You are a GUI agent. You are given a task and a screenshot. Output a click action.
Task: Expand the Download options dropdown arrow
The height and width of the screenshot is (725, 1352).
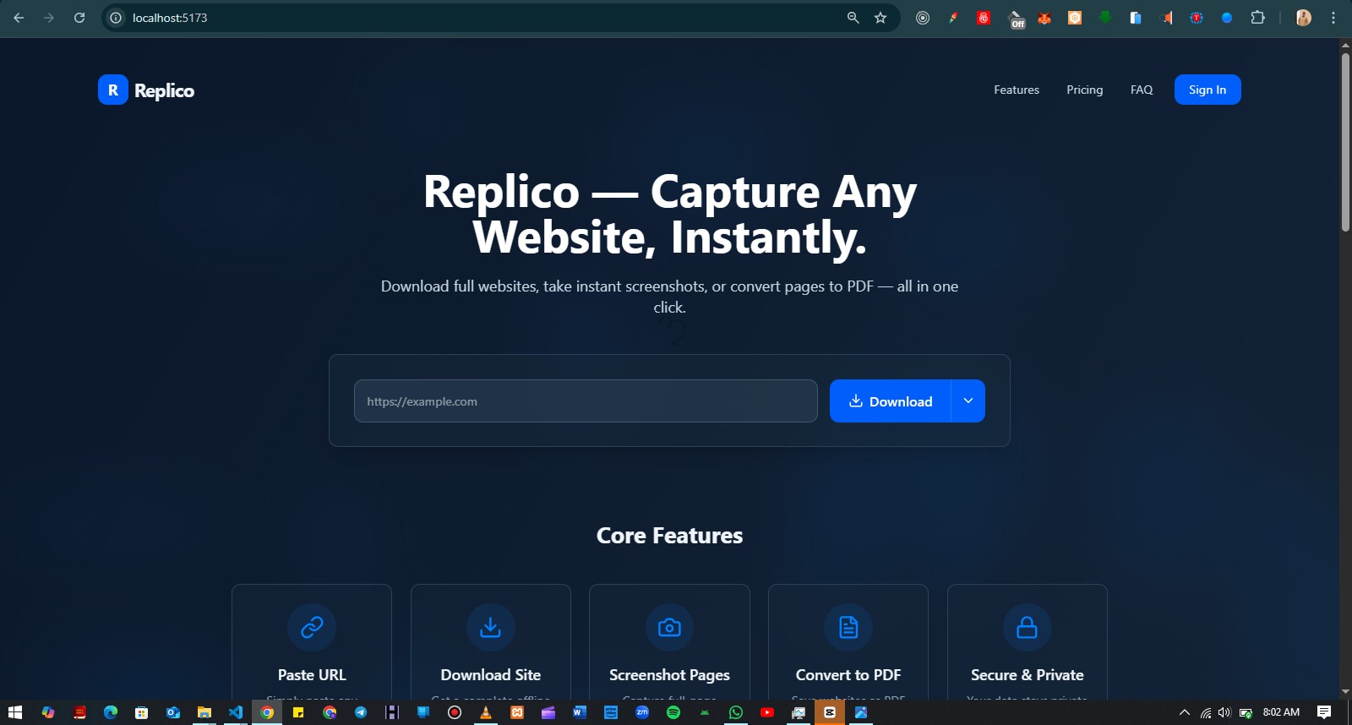[x=968, y=401]
